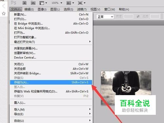
Task: Click the arrange documents icon
Action: pos(69,3)
